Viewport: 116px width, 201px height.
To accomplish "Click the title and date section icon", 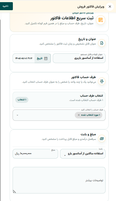I will (102, 43).
